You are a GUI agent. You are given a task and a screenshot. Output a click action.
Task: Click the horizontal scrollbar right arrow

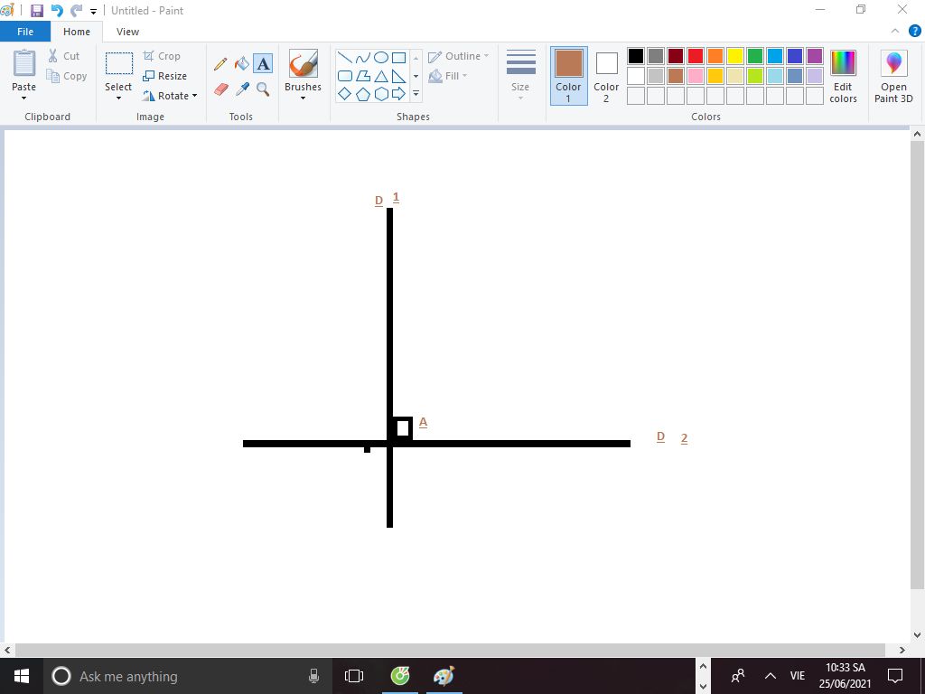[902, 650]
